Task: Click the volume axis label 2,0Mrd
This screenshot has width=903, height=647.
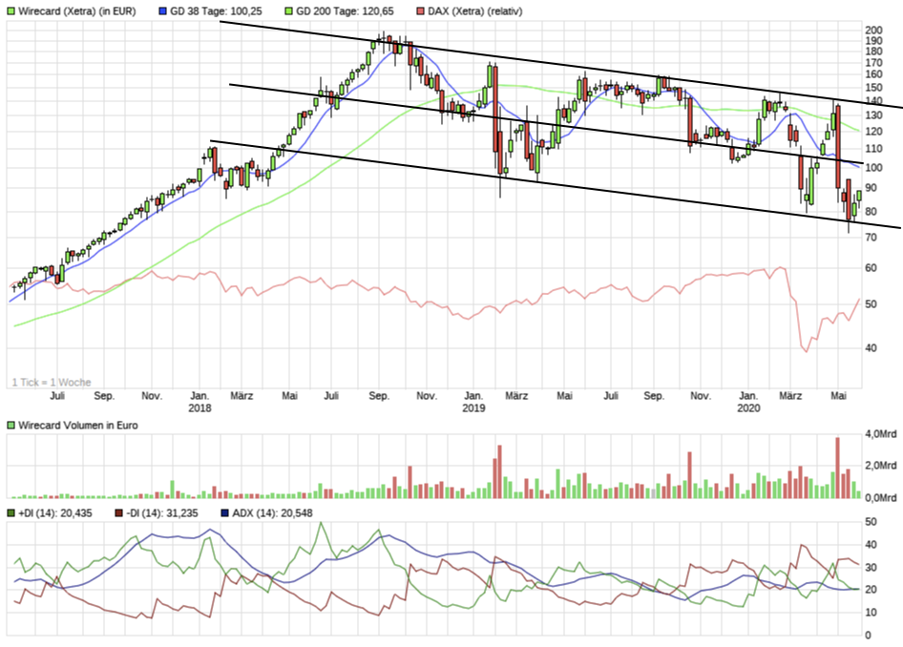Action: (881, 466)
